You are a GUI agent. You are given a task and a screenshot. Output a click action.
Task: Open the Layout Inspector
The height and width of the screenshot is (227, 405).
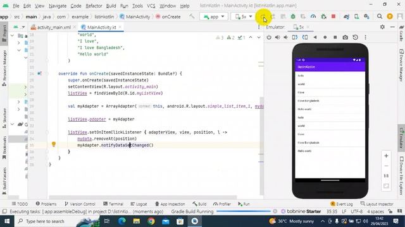click(377, 204)
